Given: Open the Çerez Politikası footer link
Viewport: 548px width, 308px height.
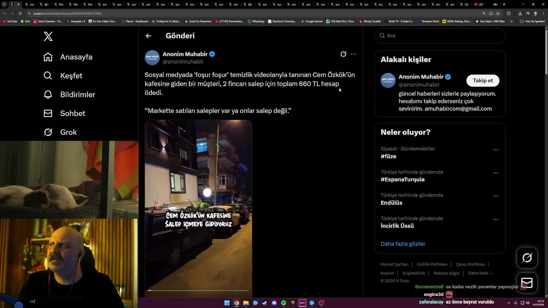Looking at the screenshot, I should click(471, 264).
